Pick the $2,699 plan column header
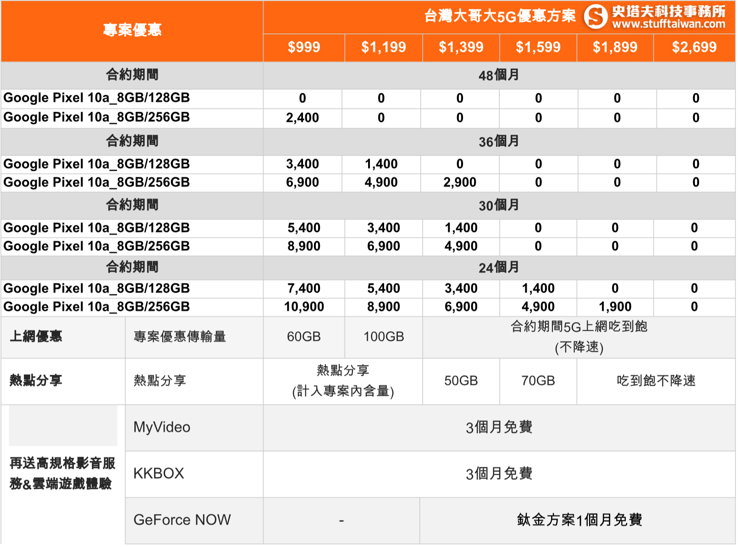 tap(694, 47)
